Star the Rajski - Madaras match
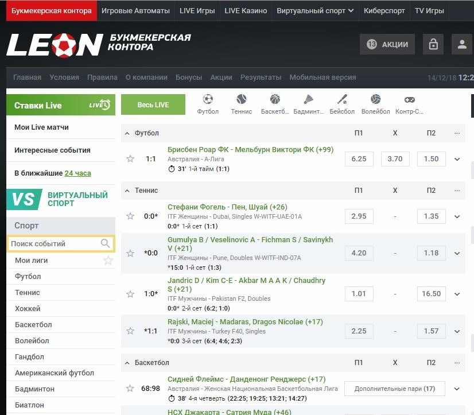Screen dimensions: 474x415 pyautogui.click(x=130, y=331)
